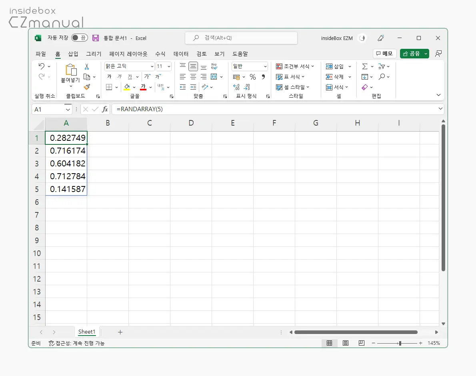This screenshot has height=376, width=476.
Task: Switch to the 삽입 tab
Action: pyautogui.click(x=73, y=54)
